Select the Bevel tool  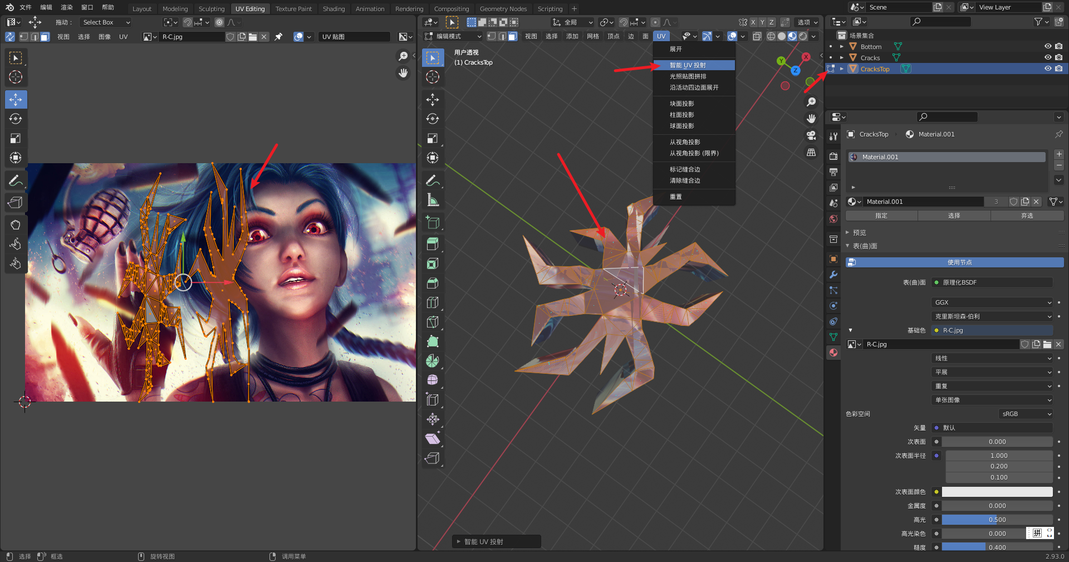433,283
